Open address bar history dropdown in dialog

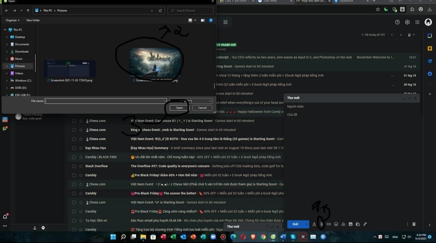(152, 11)
